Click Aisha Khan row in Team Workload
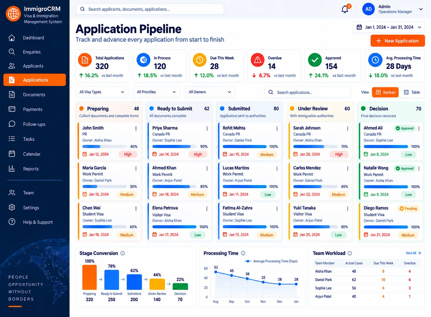The image size is (431, 317). pyautogui.click(x=367, y=271)
